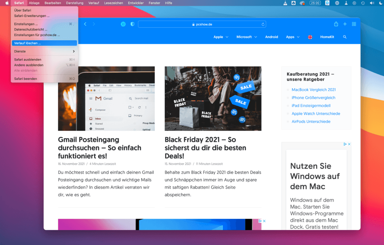Image resolution: width=384 pixels, height=245 pixels.
Task: Go forward with Safari's forward arrow
Action: (94, 24)
